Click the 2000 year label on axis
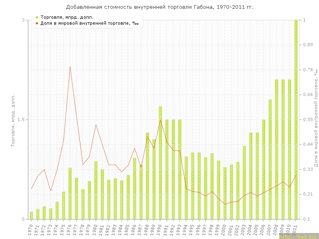Viewport: 319px width, 239px height. 224,230
